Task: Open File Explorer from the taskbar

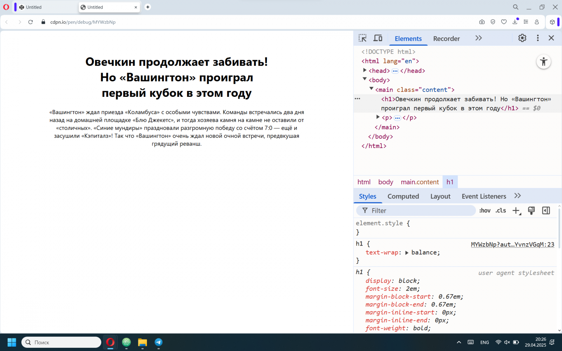Action: [142, 342]
